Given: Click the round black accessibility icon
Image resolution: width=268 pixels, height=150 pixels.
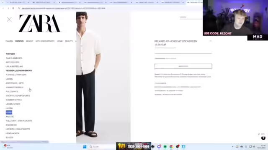Looking at the screenshot, I should click(263, 138).
